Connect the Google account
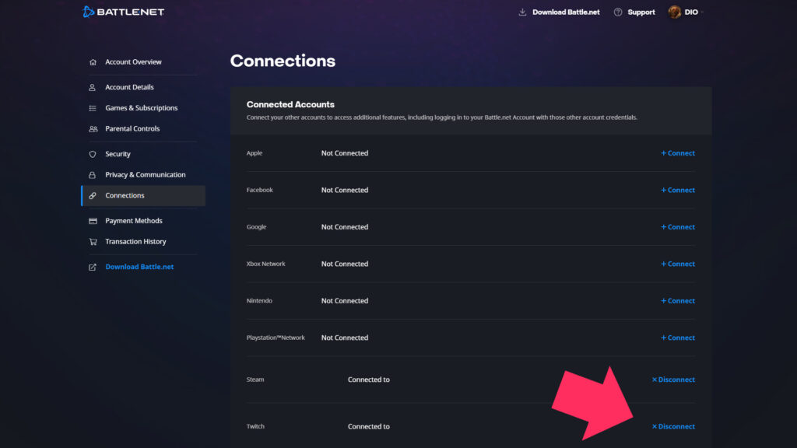 [678, 227]
